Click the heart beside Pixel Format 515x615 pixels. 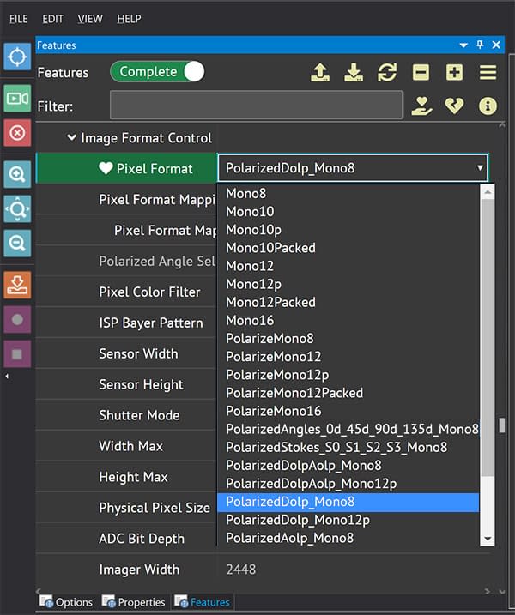(x=106, y=168)
